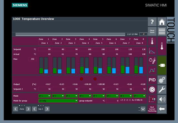178x123 pixels.
Task: Edit the Zone 4 name field
Action: point(85,43)
